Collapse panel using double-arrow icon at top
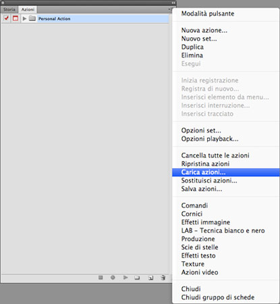Viewport: 280px width, 304px height. [173, 3]
